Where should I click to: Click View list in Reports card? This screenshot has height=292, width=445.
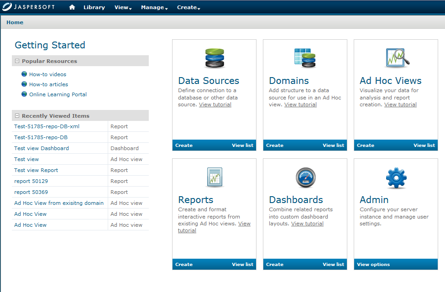pos(243,265)
